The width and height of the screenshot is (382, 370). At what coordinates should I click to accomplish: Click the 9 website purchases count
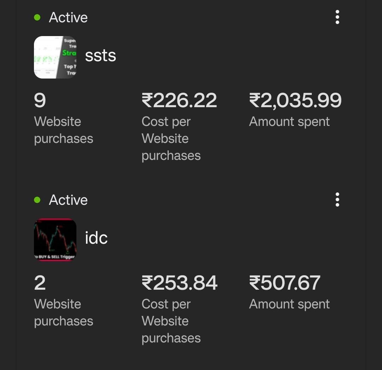click(40, 100)
